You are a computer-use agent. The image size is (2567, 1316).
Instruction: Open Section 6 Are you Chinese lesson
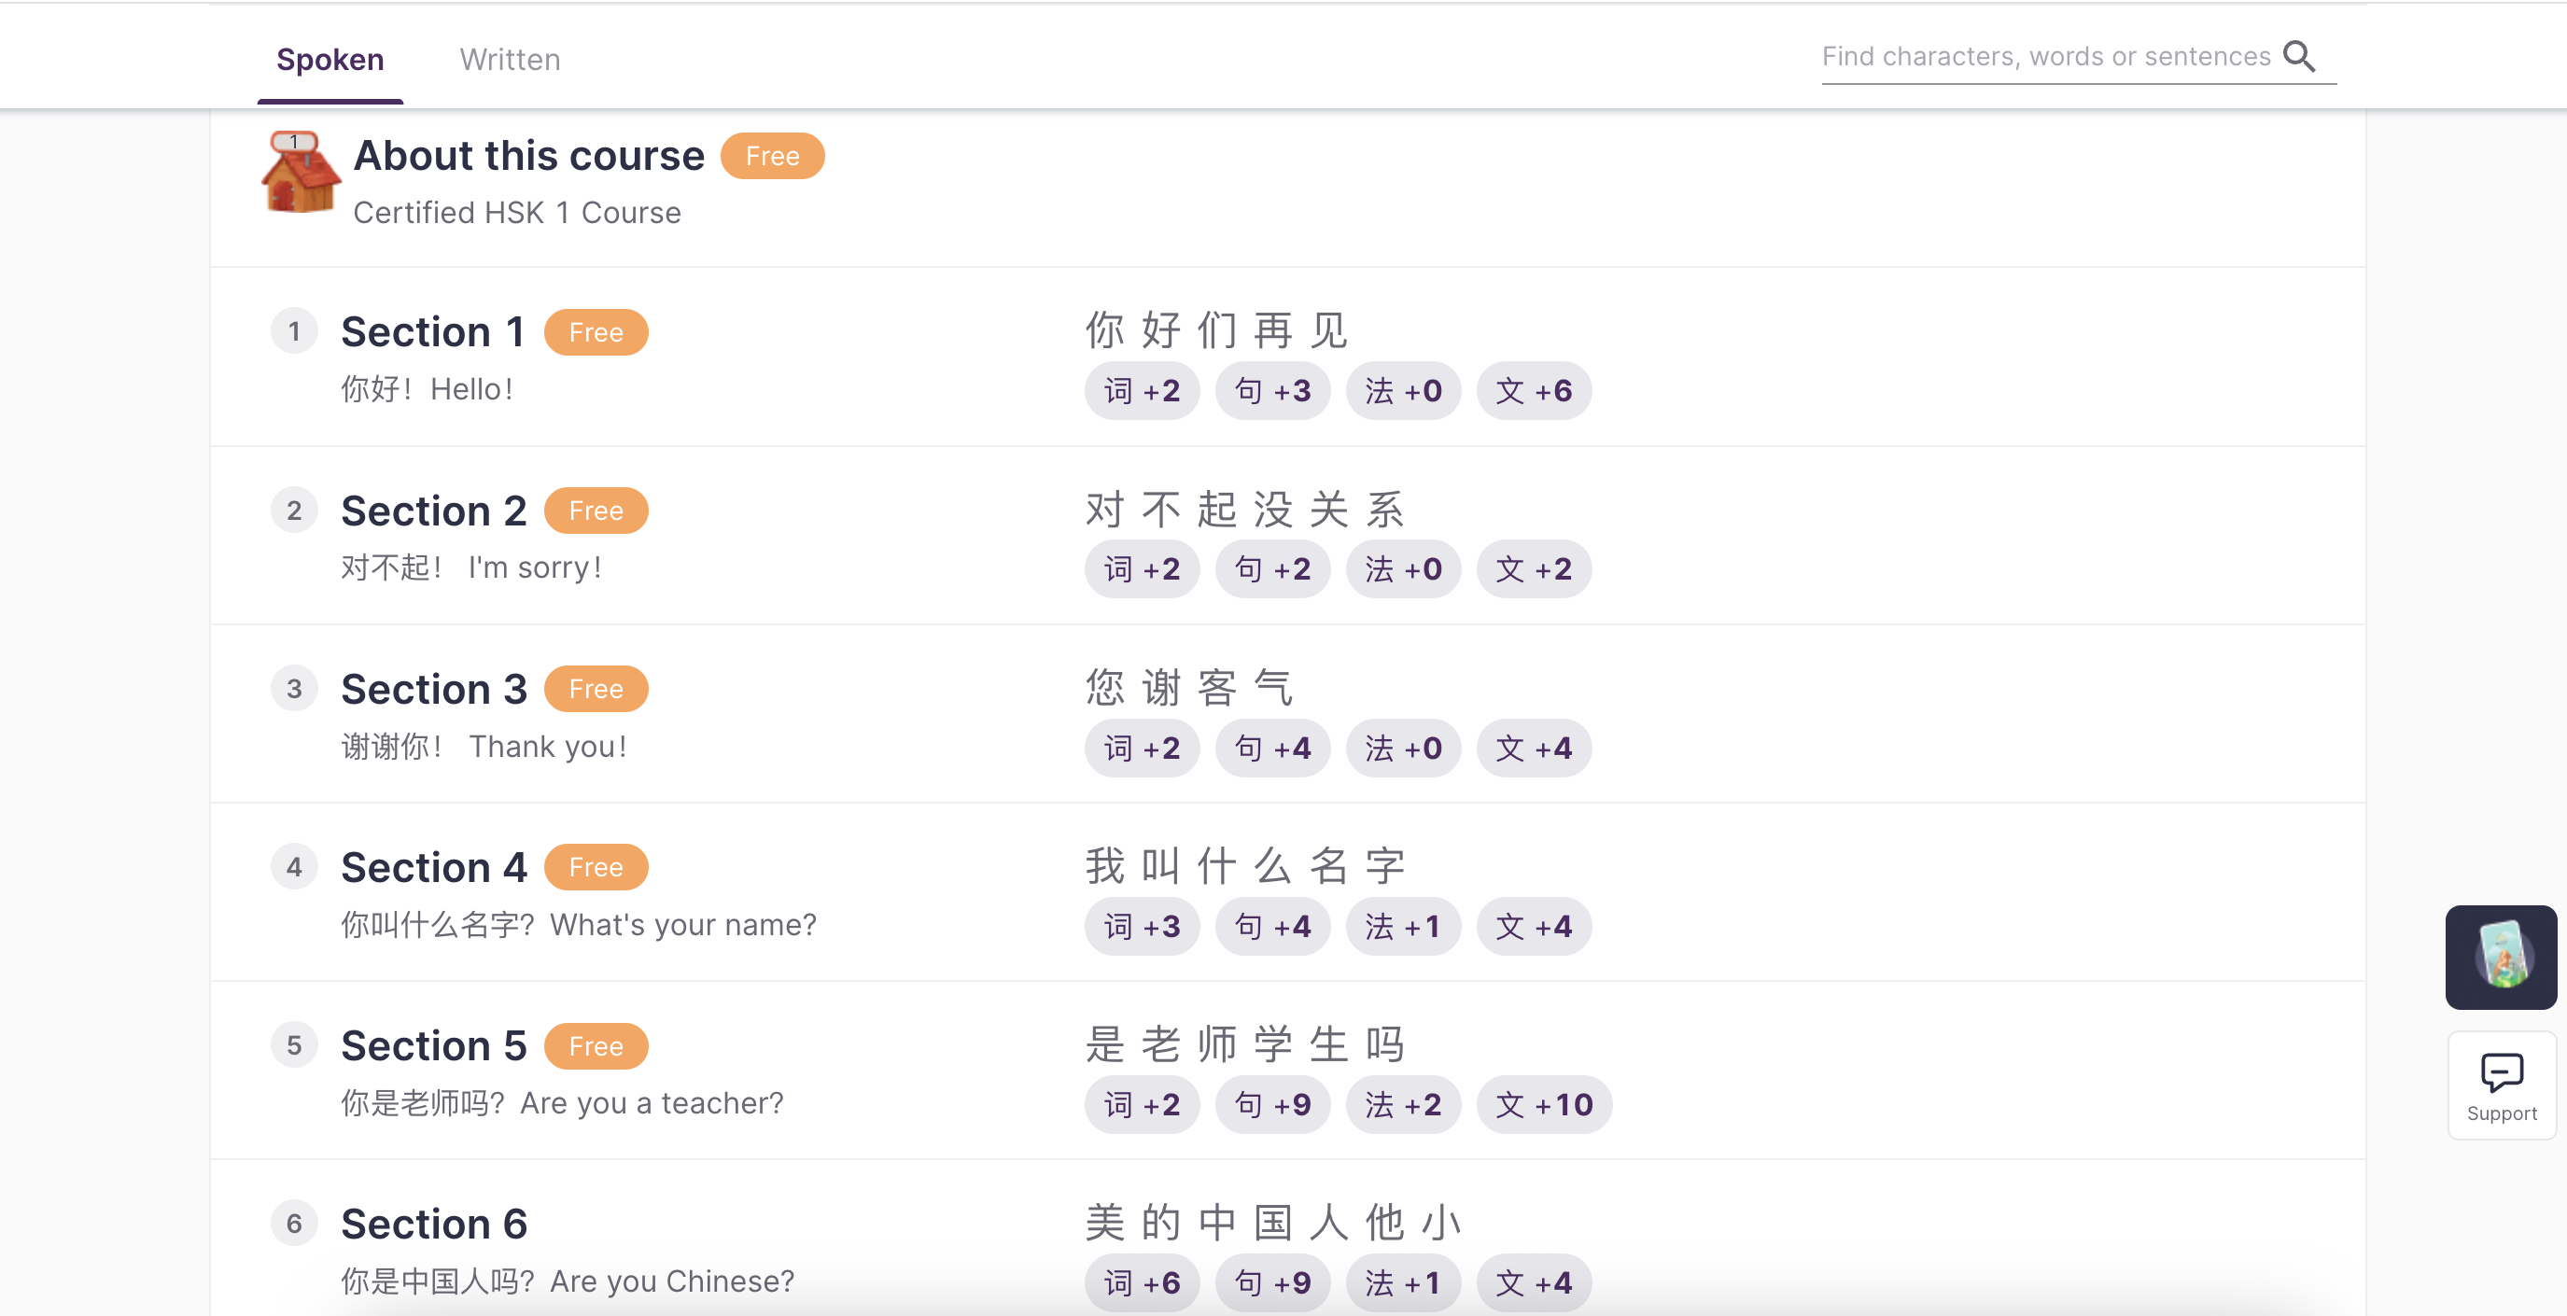pos(434,1224)
